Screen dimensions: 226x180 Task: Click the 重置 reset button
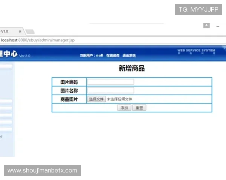pyautogui.click(x=139, y=108)
